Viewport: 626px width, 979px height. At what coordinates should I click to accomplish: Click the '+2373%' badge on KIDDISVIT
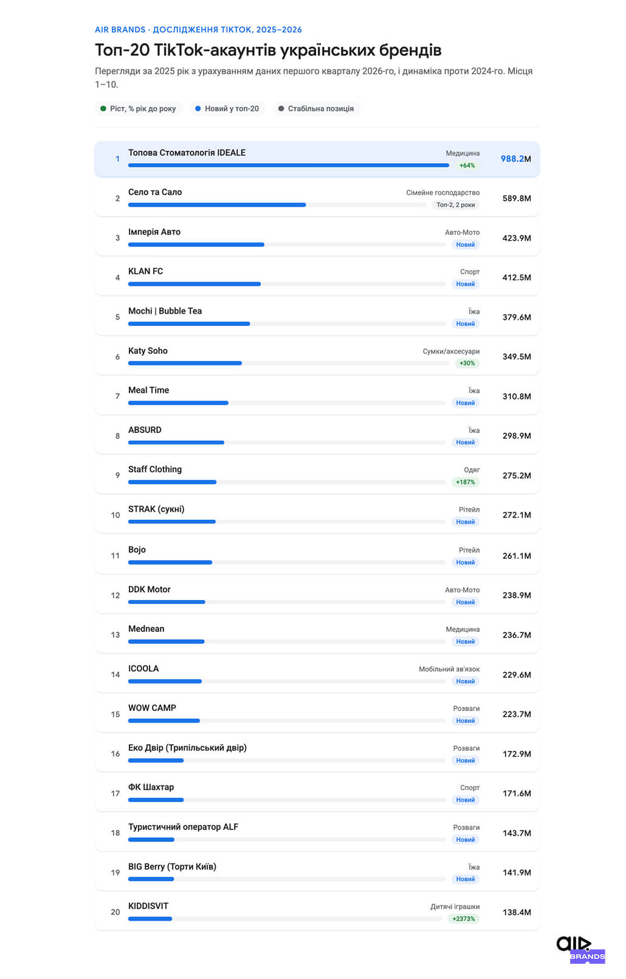(x=464, y=919)
